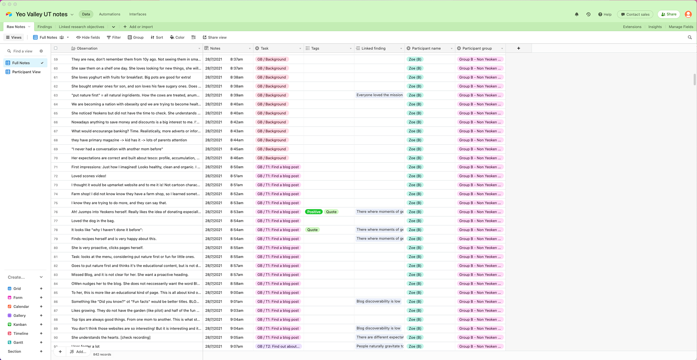
Task: Open the Sort menu
Action: (157, 37)
